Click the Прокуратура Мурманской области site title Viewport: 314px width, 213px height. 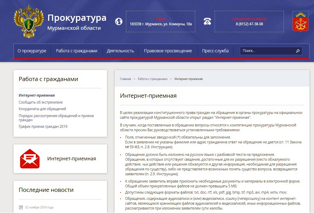(x=77, y=22)
